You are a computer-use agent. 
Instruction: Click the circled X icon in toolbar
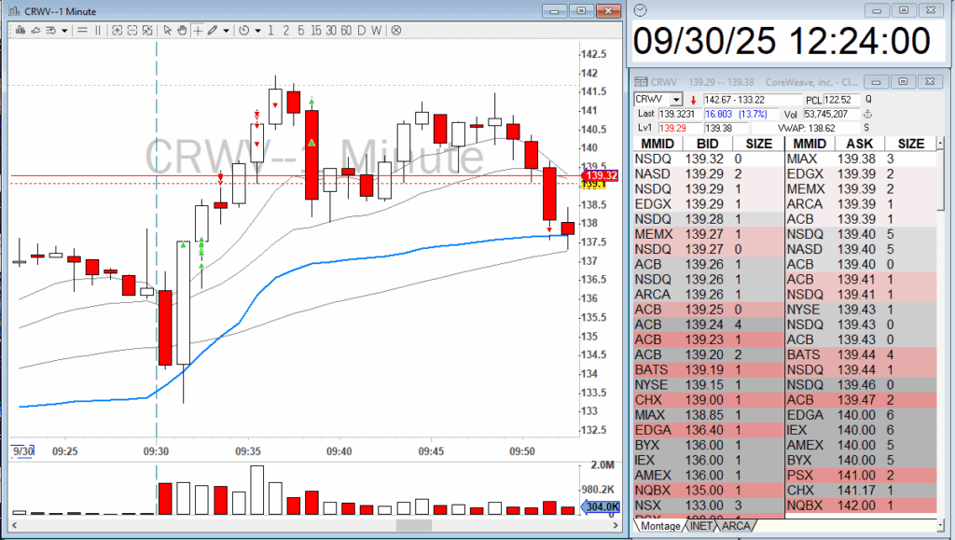(x=395, y=30)
